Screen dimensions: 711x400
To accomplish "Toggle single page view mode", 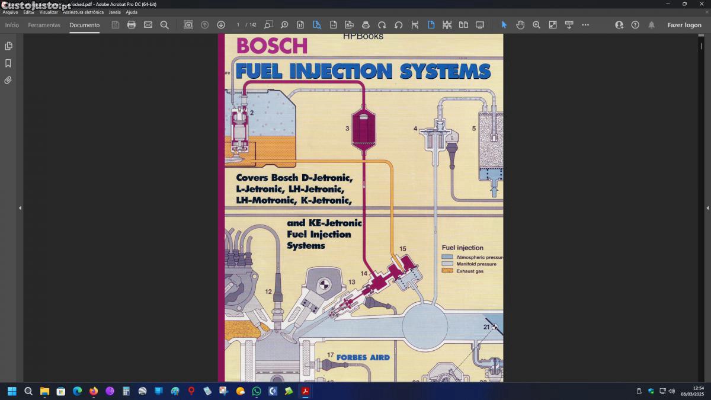I will tap(431, 25).
